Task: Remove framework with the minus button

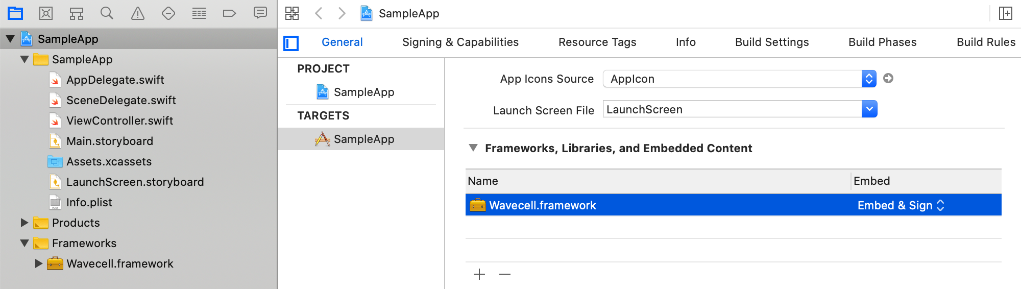Action: point(505,275)
